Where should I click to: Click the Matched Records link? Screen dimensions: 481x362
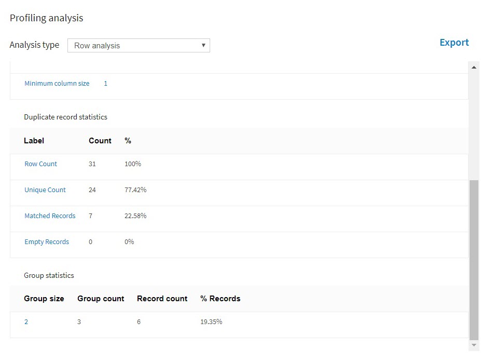50,216
